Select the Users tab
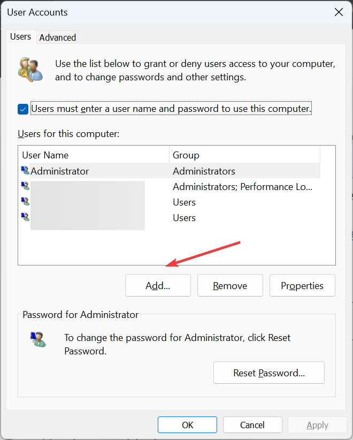This screenshot has height=440, width=353. pyautogui.click(x=20, y=37)
